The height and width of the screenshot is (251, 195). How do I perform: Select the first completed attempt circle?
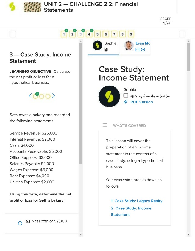[36, 96]
